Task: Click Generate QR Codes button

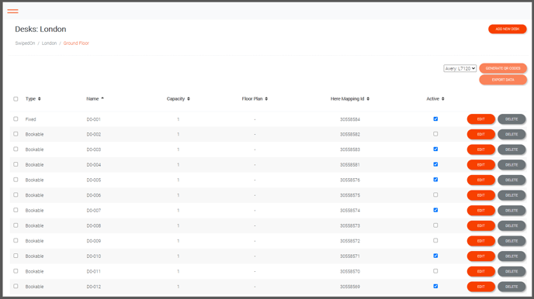Action: point(503,68)
